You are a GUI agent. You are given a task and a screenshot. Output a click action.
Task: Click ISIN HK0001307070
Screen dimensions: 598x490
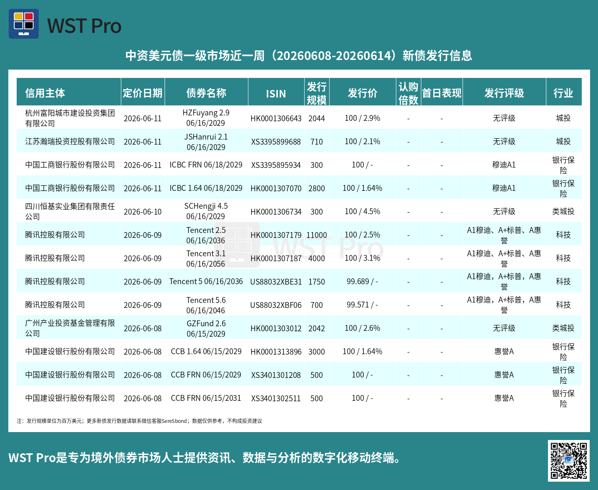click(x=276, y=189)
